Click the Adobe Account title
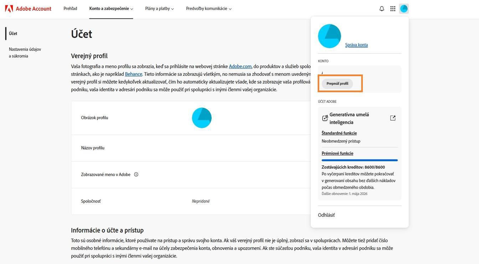 pyautogui.click(x=34, y=9)
